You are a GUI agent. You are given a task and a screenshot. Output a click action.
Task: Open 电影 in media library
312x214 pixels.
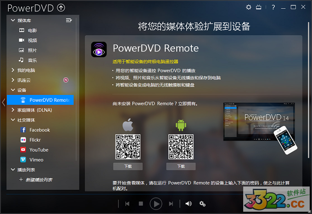pos(33,30)
